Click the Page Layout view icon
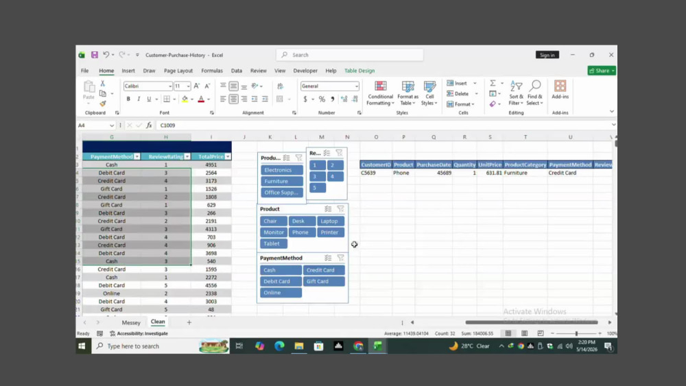This screenshot has width=686, height=386. tap(524, 333)
